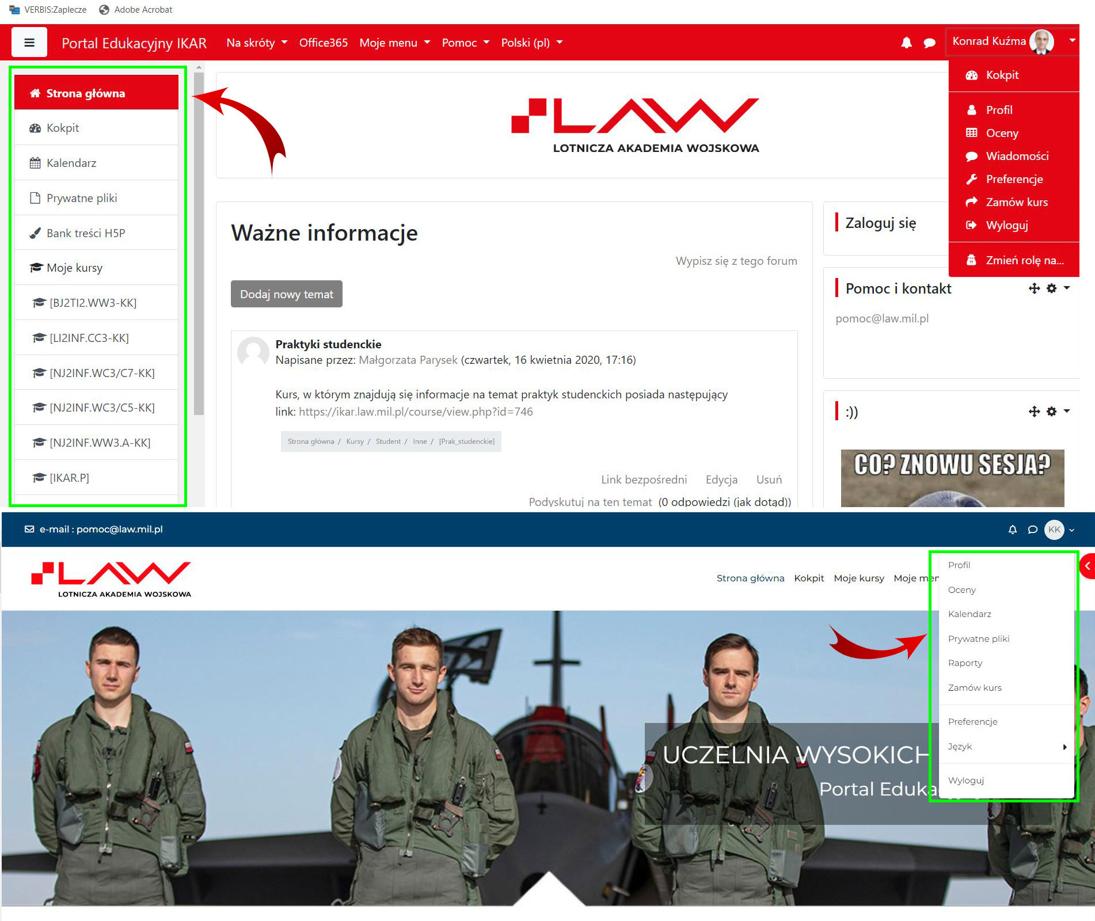Select Wyloguj in white dropdown

pos(1006,781)
